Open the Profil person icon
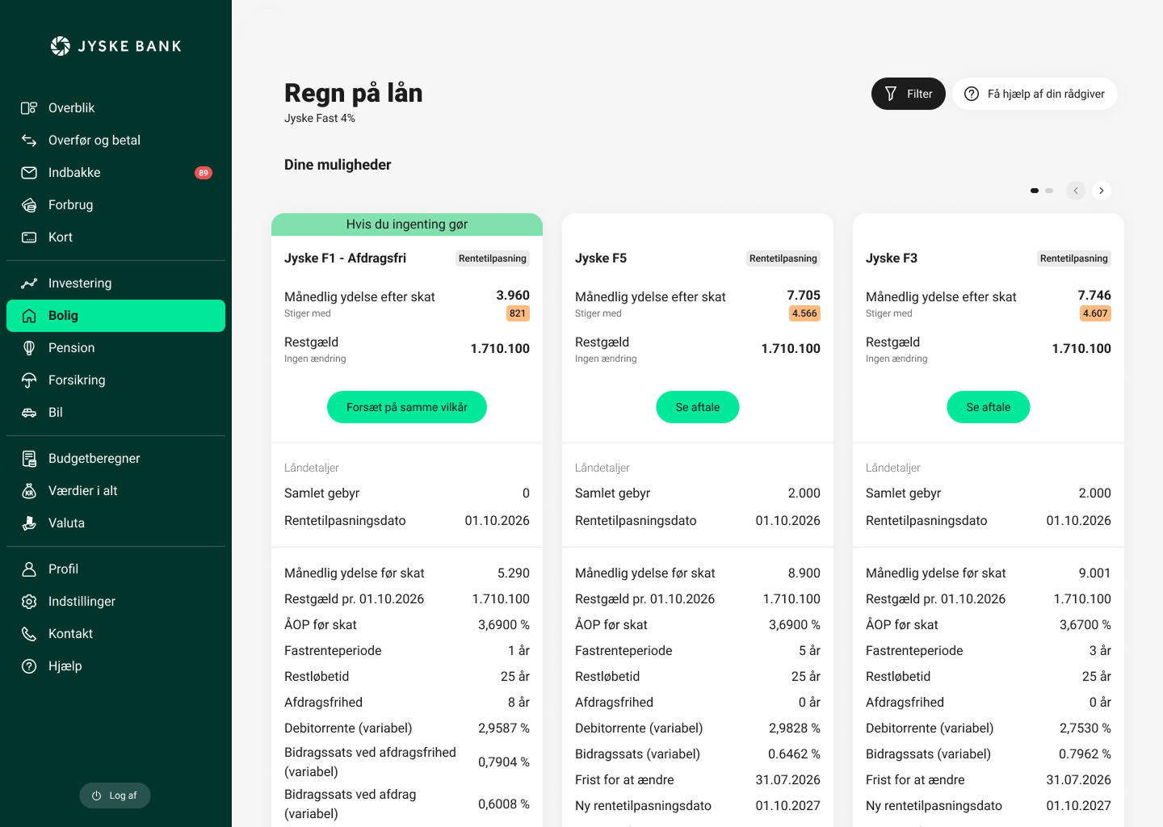Image resolution: width=1163 pixels, height=827 pixels. (x=29, y=569)
